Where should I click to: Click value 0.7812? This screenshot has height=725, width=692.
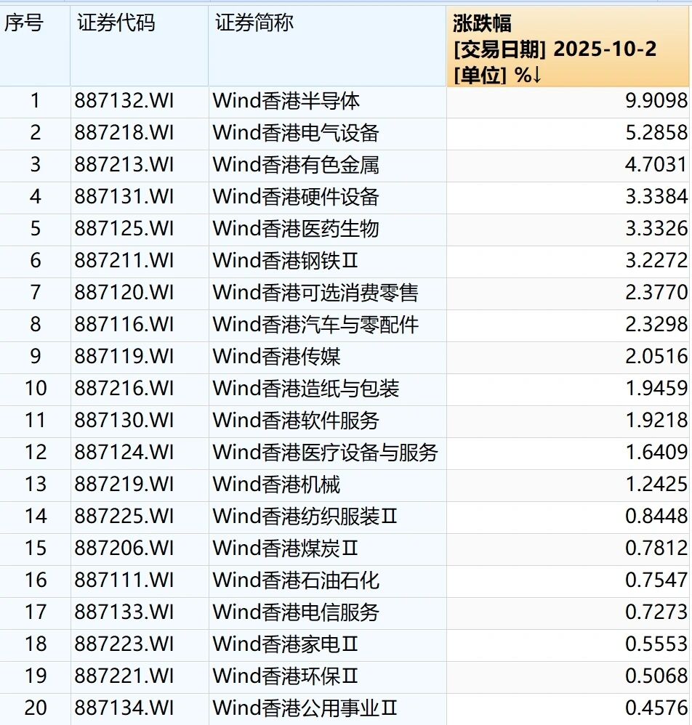tap(656, 548)
